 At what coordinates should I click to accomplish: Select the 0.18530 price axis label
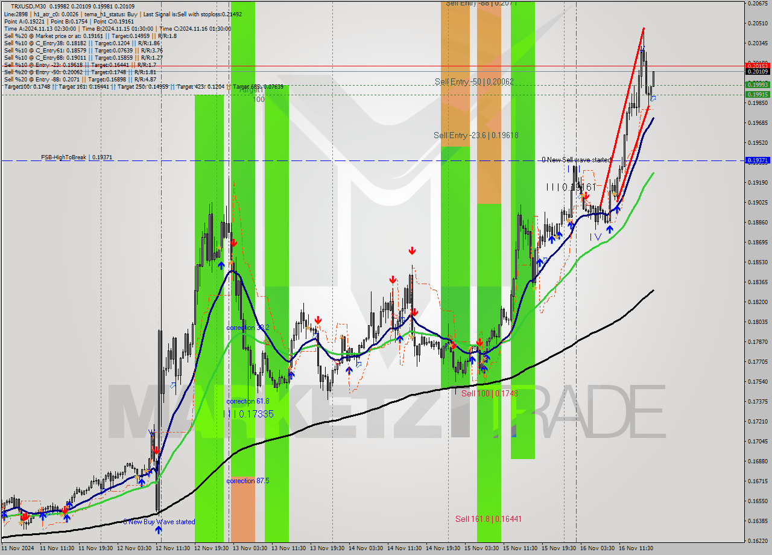758,262
